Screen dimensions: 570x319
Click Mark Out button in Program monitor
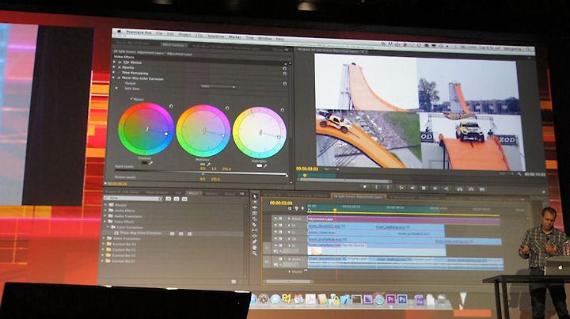pyautogui.click(x=388, y=188)
